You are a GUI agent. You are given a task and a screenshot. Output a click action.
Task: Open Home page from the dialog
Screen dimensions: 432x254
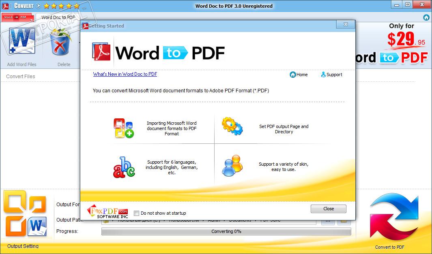[299, 75]
